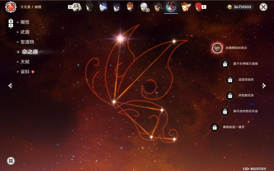The image size is (274, 171).
Task: Click the W/S menu navigation key indicator
Action: point(11,23)
